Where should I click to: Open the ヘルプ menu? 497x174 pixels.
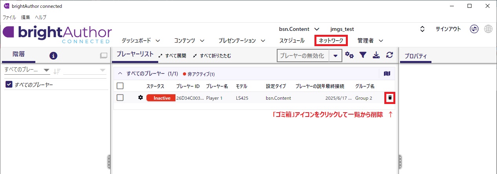point(40,17)
